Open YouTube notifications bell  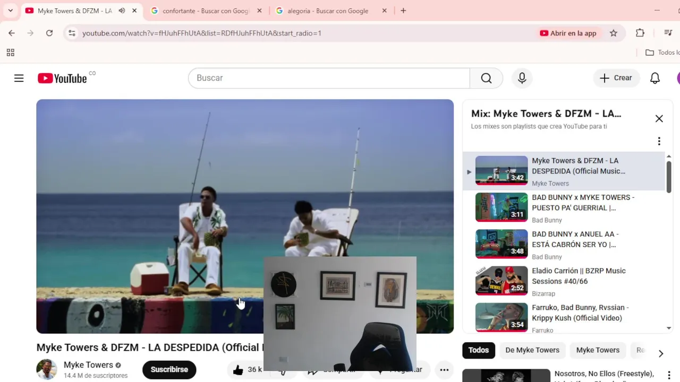tap(655, 78)
